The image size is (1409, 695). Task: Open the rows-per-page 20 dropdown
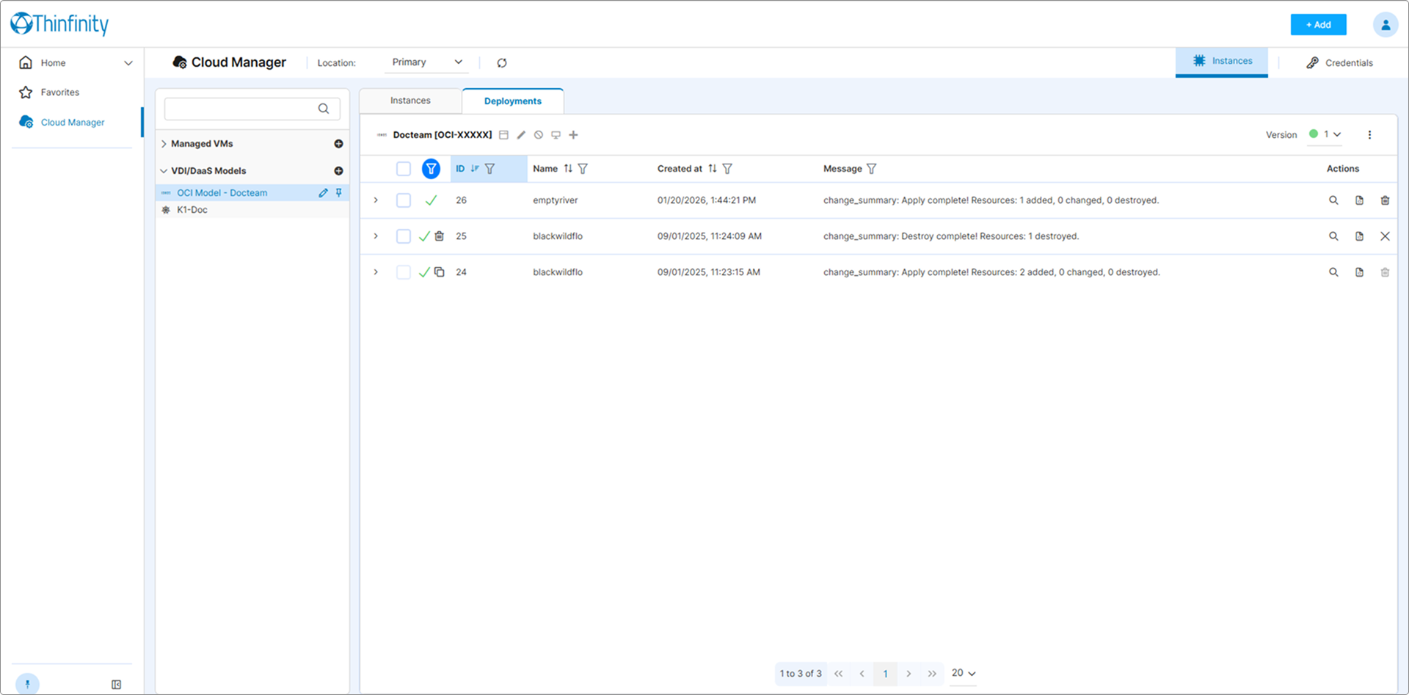pyautogui.click(x=964, y=673)
